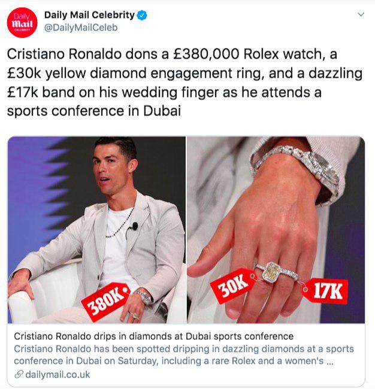Image resolution: width=375 pixels, height=389 pixels.
Task: Click the red 30K price tag
Action: pos(232,285)
